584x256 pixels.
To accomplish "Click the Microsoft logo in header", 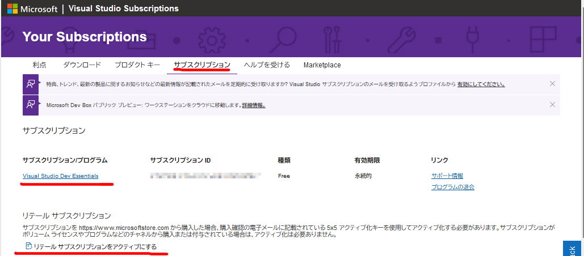I will coord(33,8).
